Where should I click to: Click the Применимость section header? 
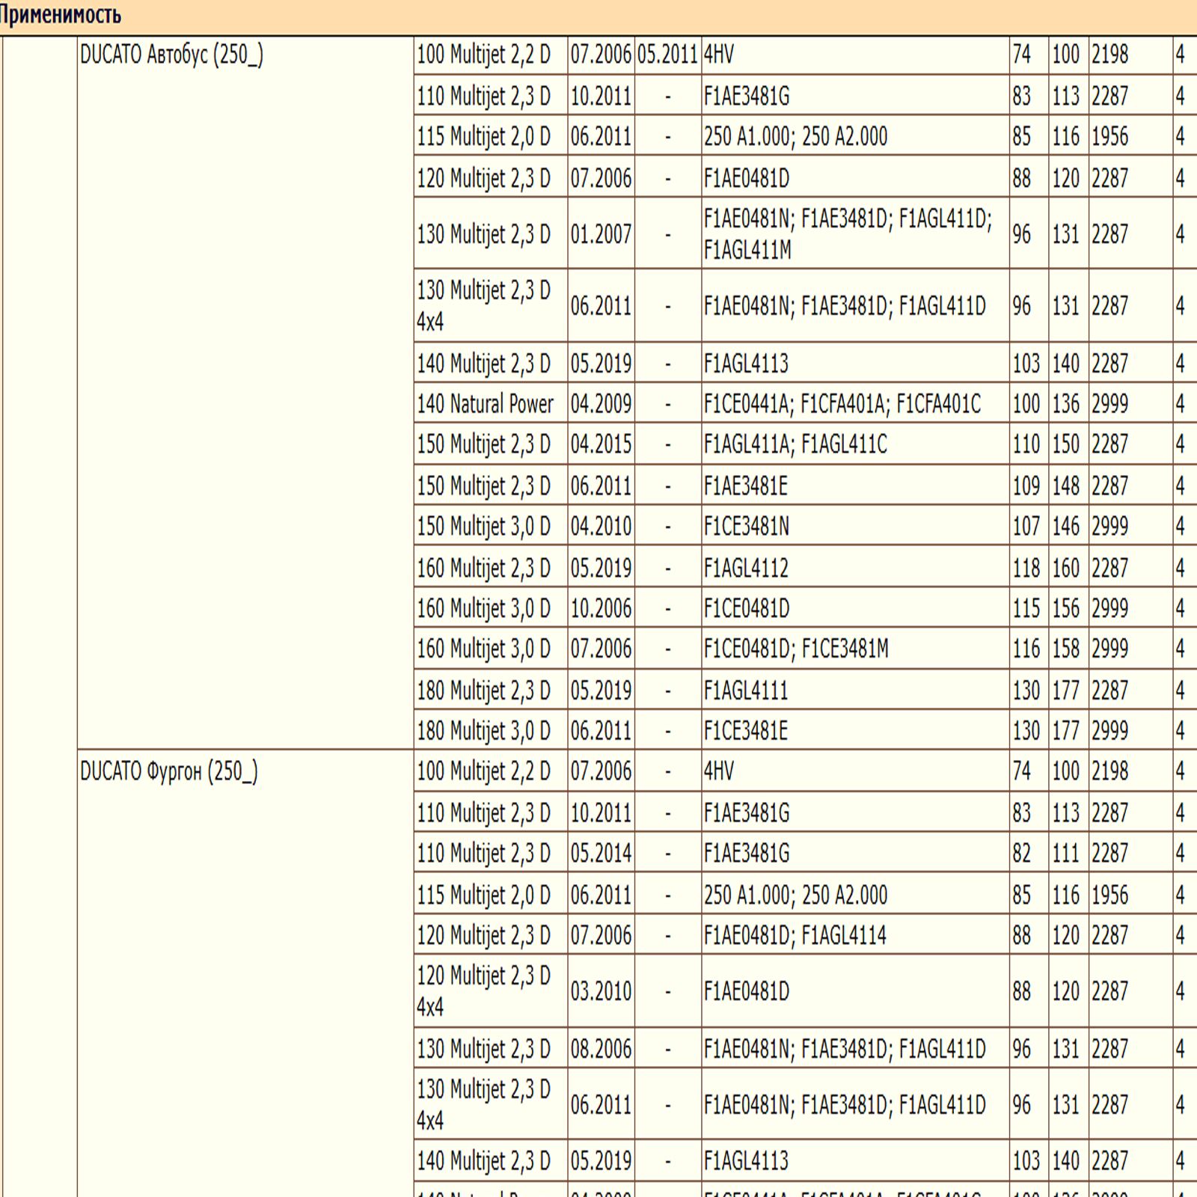click(x=60, y=15)
